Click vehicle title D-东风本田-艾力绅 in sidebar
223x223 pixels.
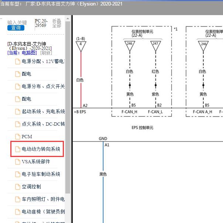pos(30,46)
